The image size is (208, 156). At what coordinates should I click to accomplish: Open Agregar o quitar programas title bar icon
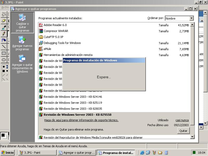(x=13, y=9)
